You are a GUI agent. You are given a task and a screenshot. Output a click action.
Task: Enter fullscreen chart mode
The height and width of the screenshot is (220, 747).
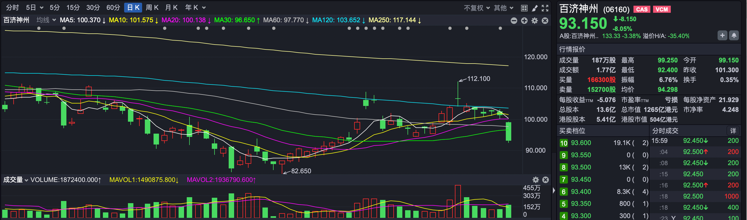pyautogui.click(x=545, y=8)
